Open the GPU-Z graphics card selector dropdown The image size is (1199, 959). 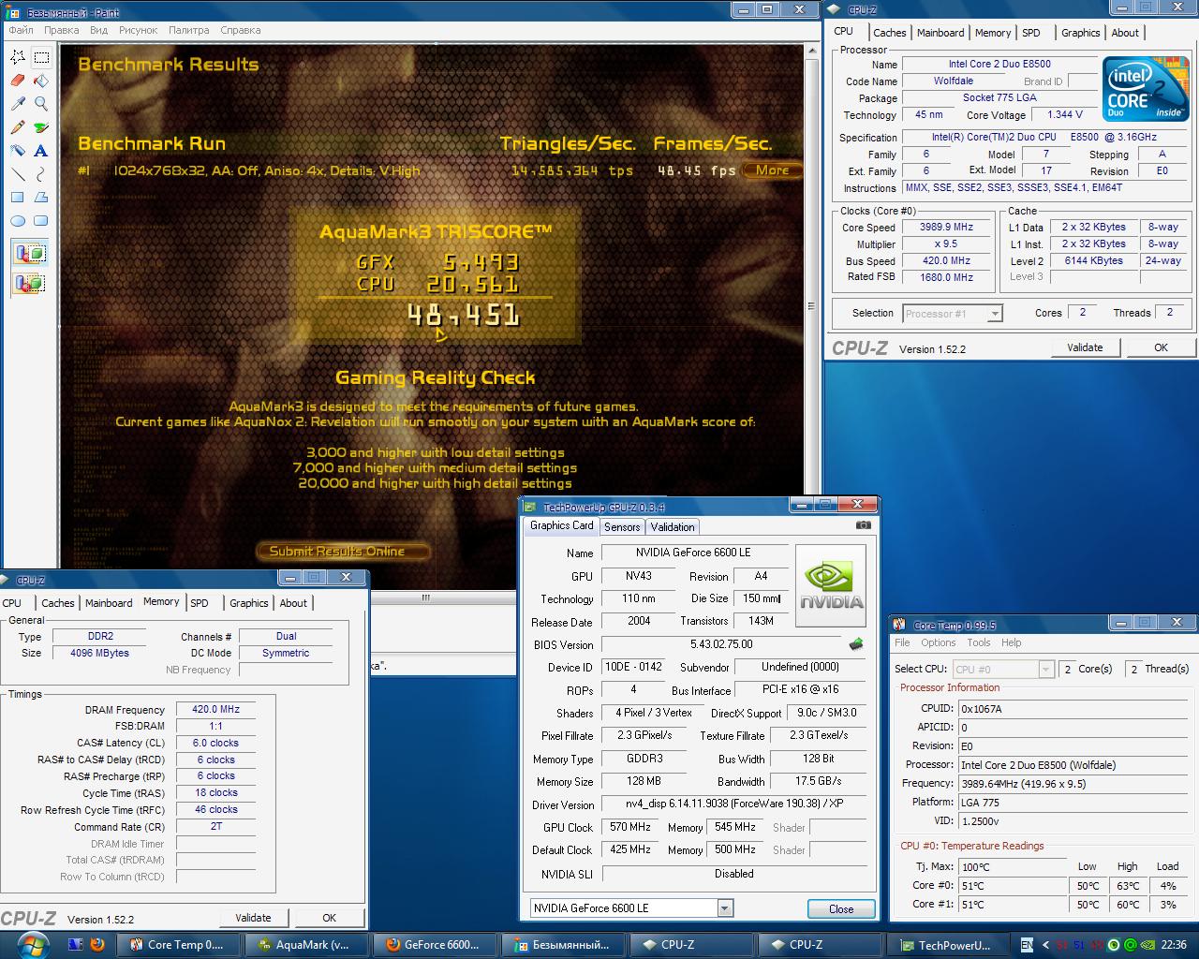725,908
